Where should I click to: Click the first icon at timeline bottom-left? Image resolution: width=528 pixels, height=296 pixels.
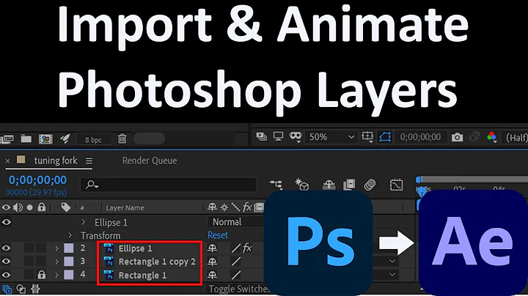[7, 289]
